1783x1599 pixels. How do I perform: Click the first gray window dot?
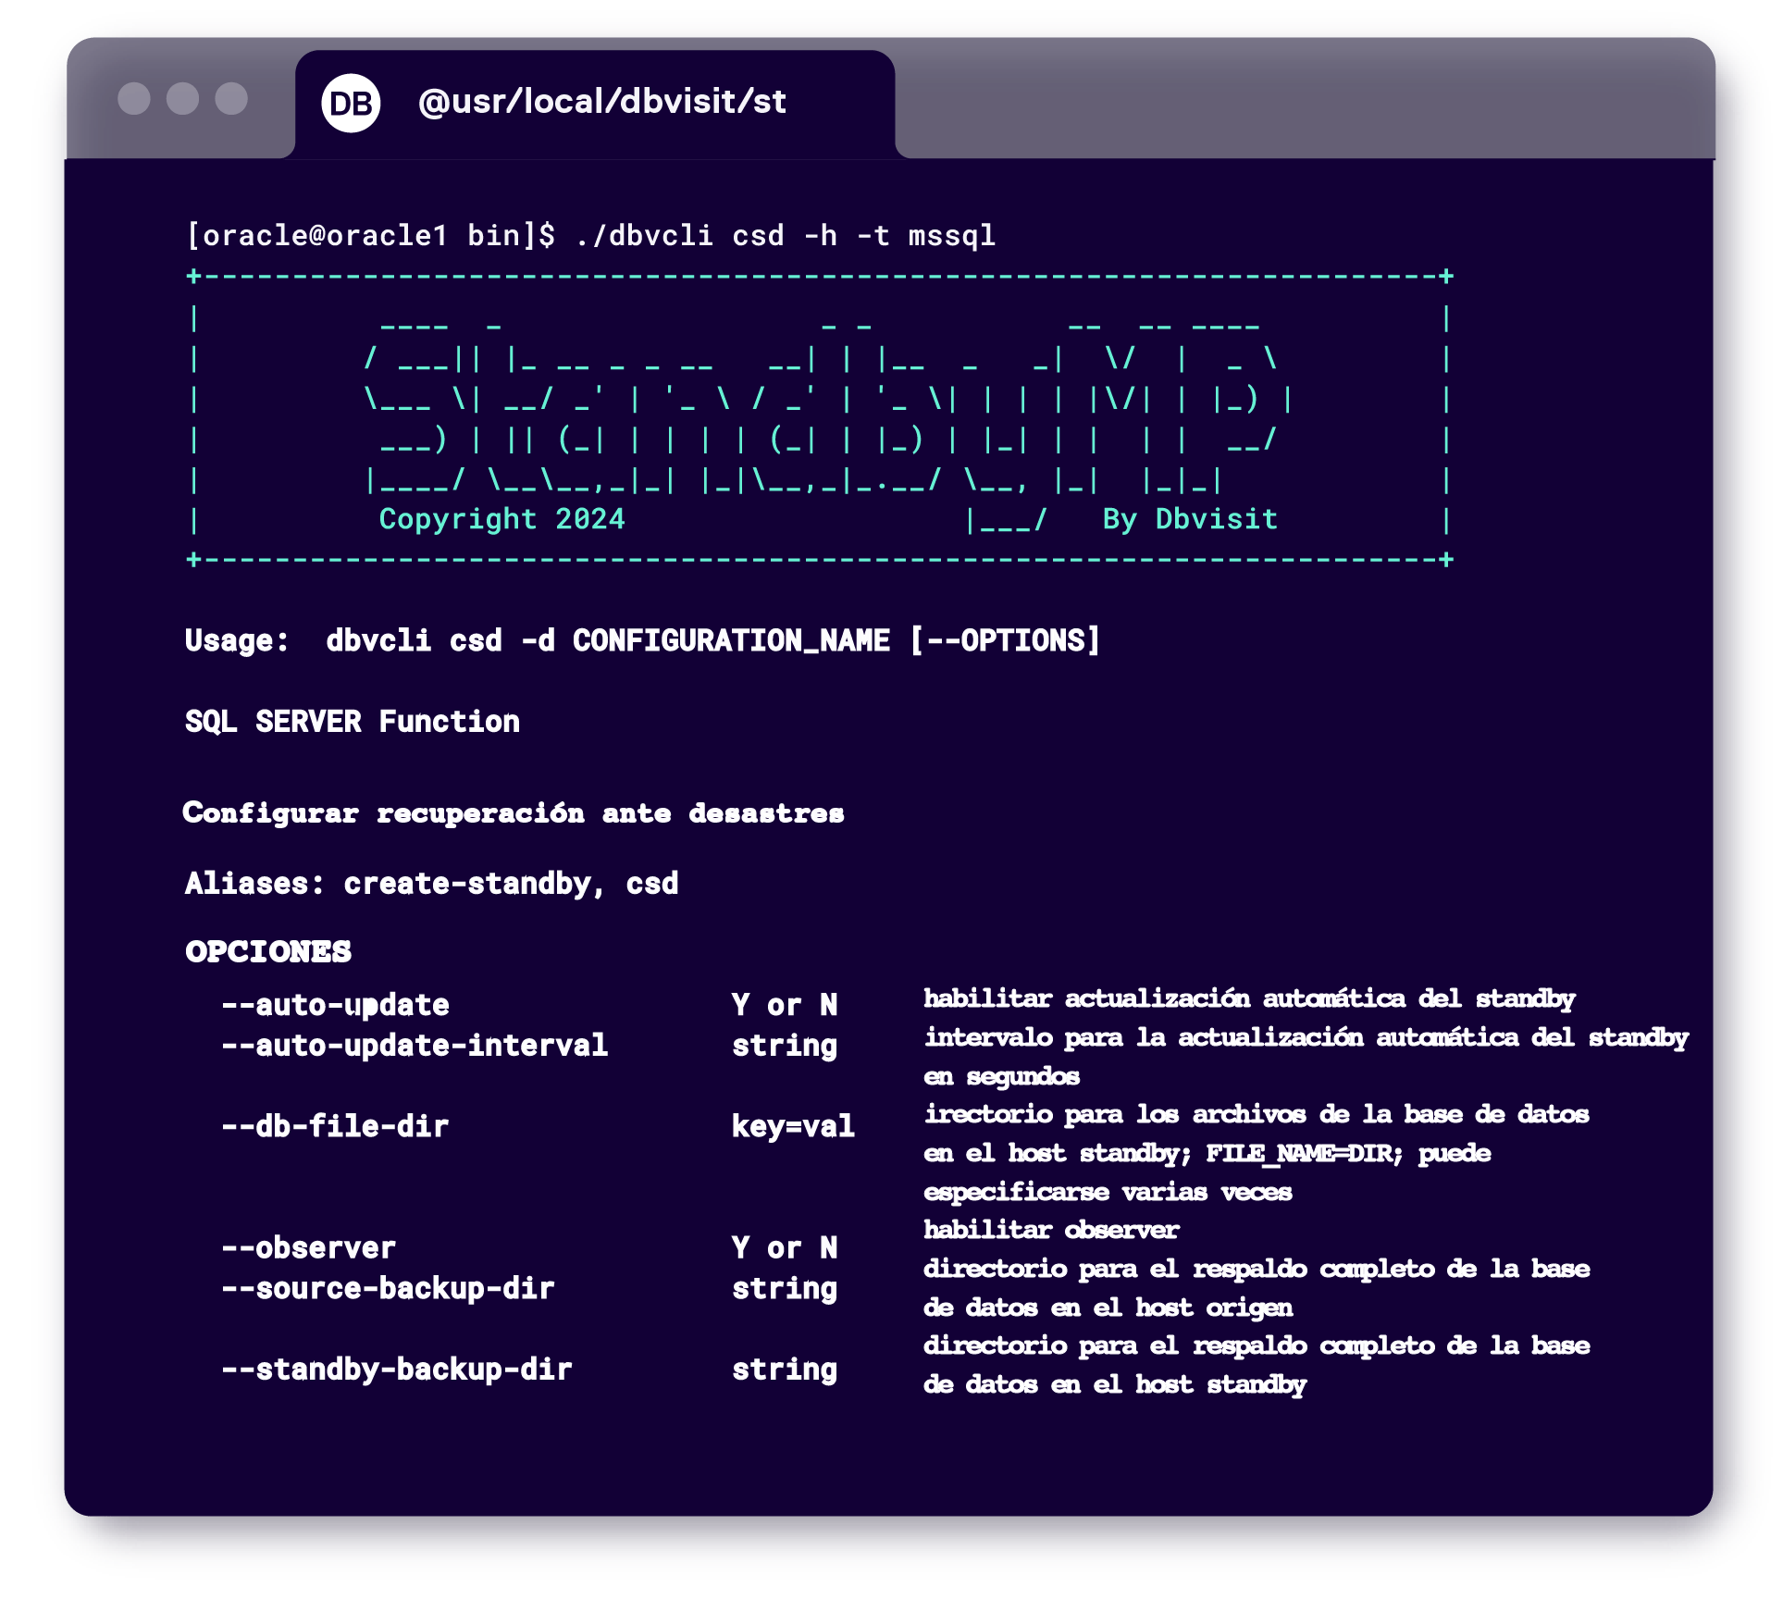[134, 99]
